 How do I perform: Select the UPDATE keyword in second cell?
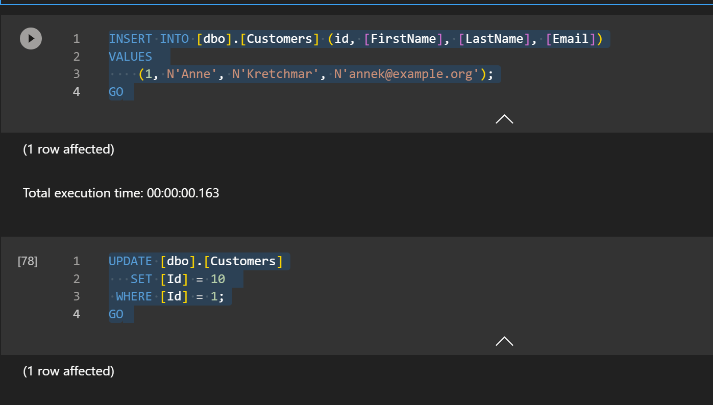pyautogui.click(x=131, y=261)
